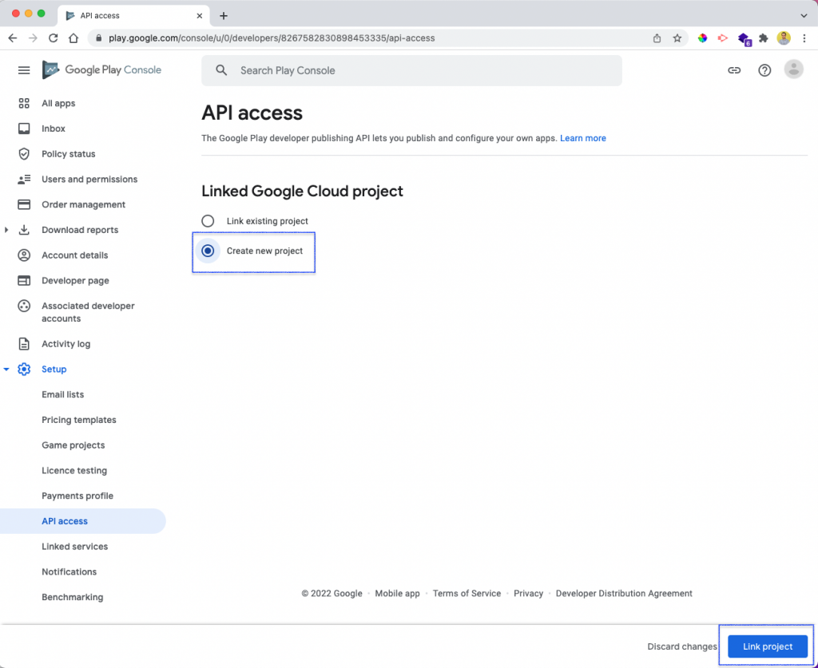
Task: Bookmark this page with the star icon
Action: click(677, 38)
